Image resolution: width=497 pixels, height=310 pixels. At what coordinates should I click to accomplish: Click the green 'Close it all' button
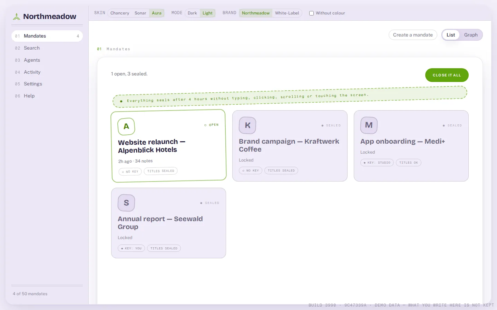(447, 75)
